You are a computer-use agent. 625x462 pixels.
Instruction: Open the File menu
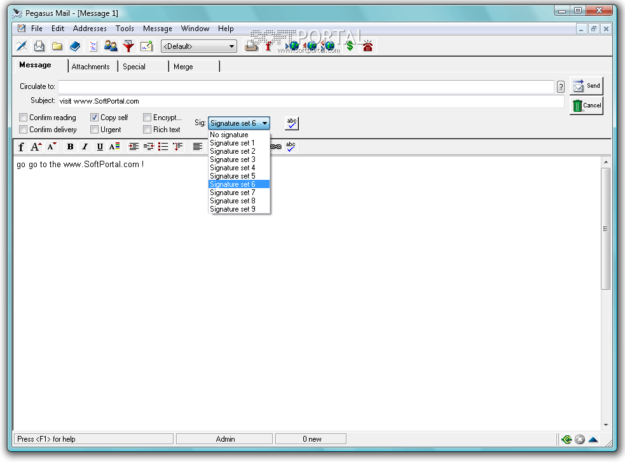[37, 29]
